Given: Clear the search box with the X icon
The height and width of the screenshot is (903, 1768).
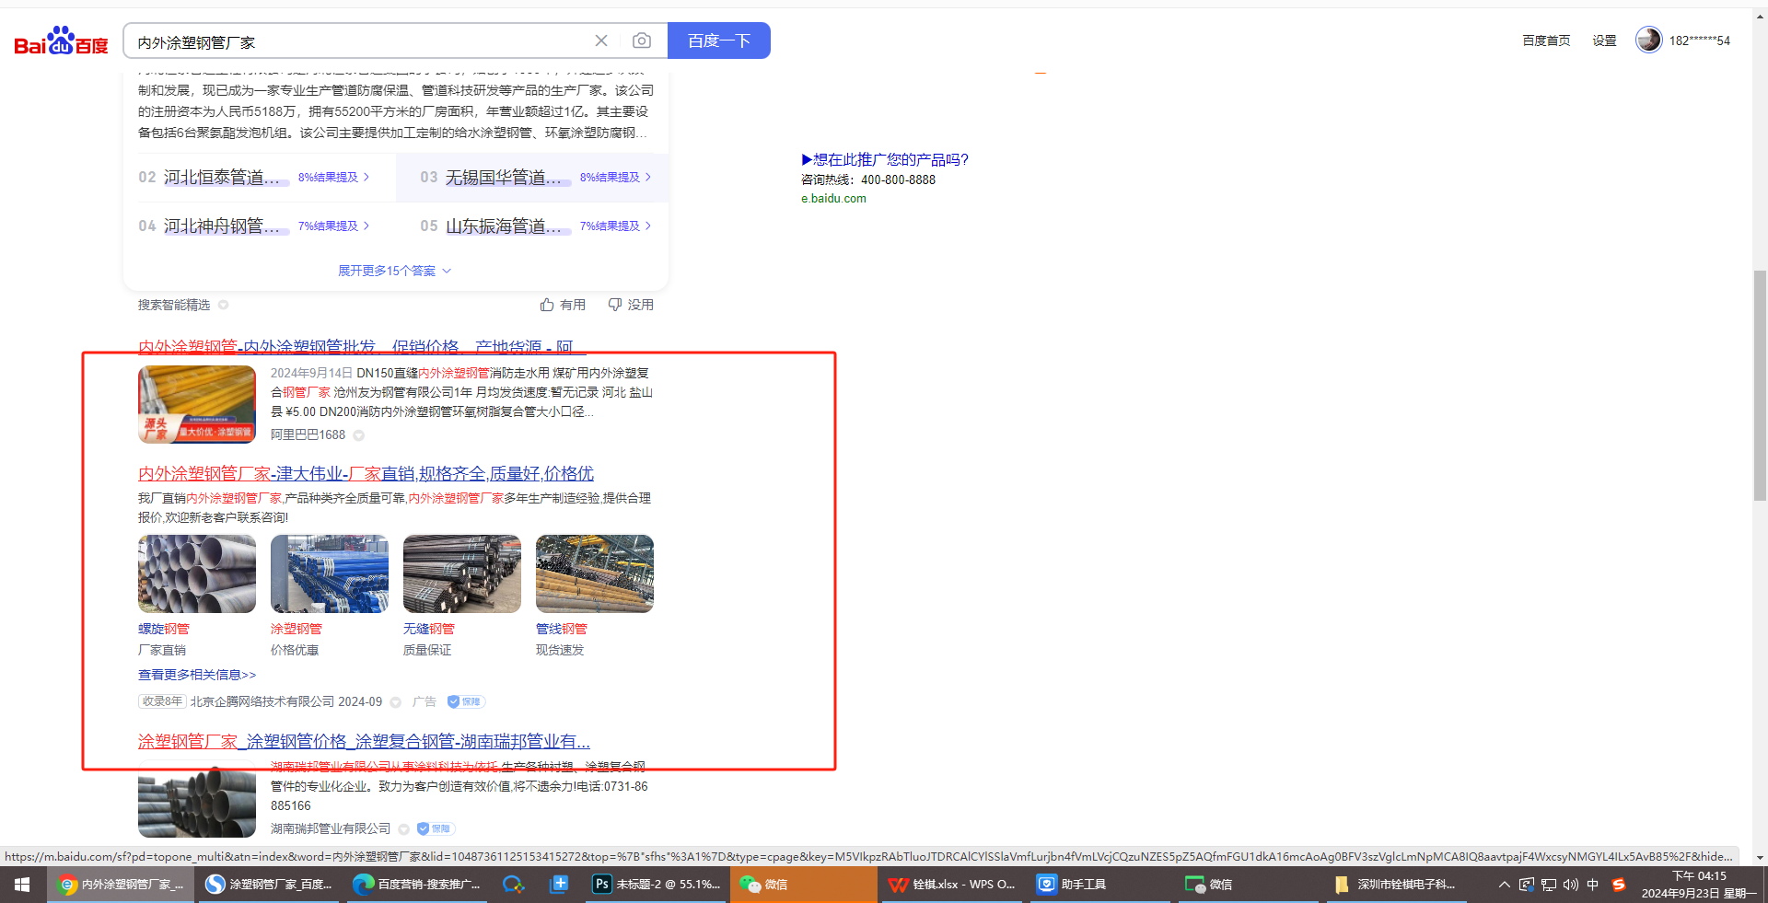Looking at the screenshot, I should (x=601, y=41).
